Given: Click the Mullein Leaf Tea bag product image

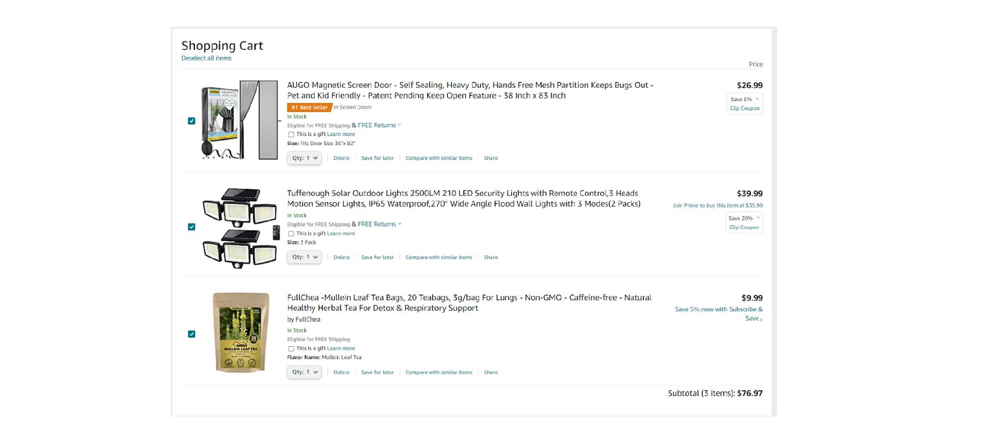Looking at the screenshot, I should tap(241, 333).
